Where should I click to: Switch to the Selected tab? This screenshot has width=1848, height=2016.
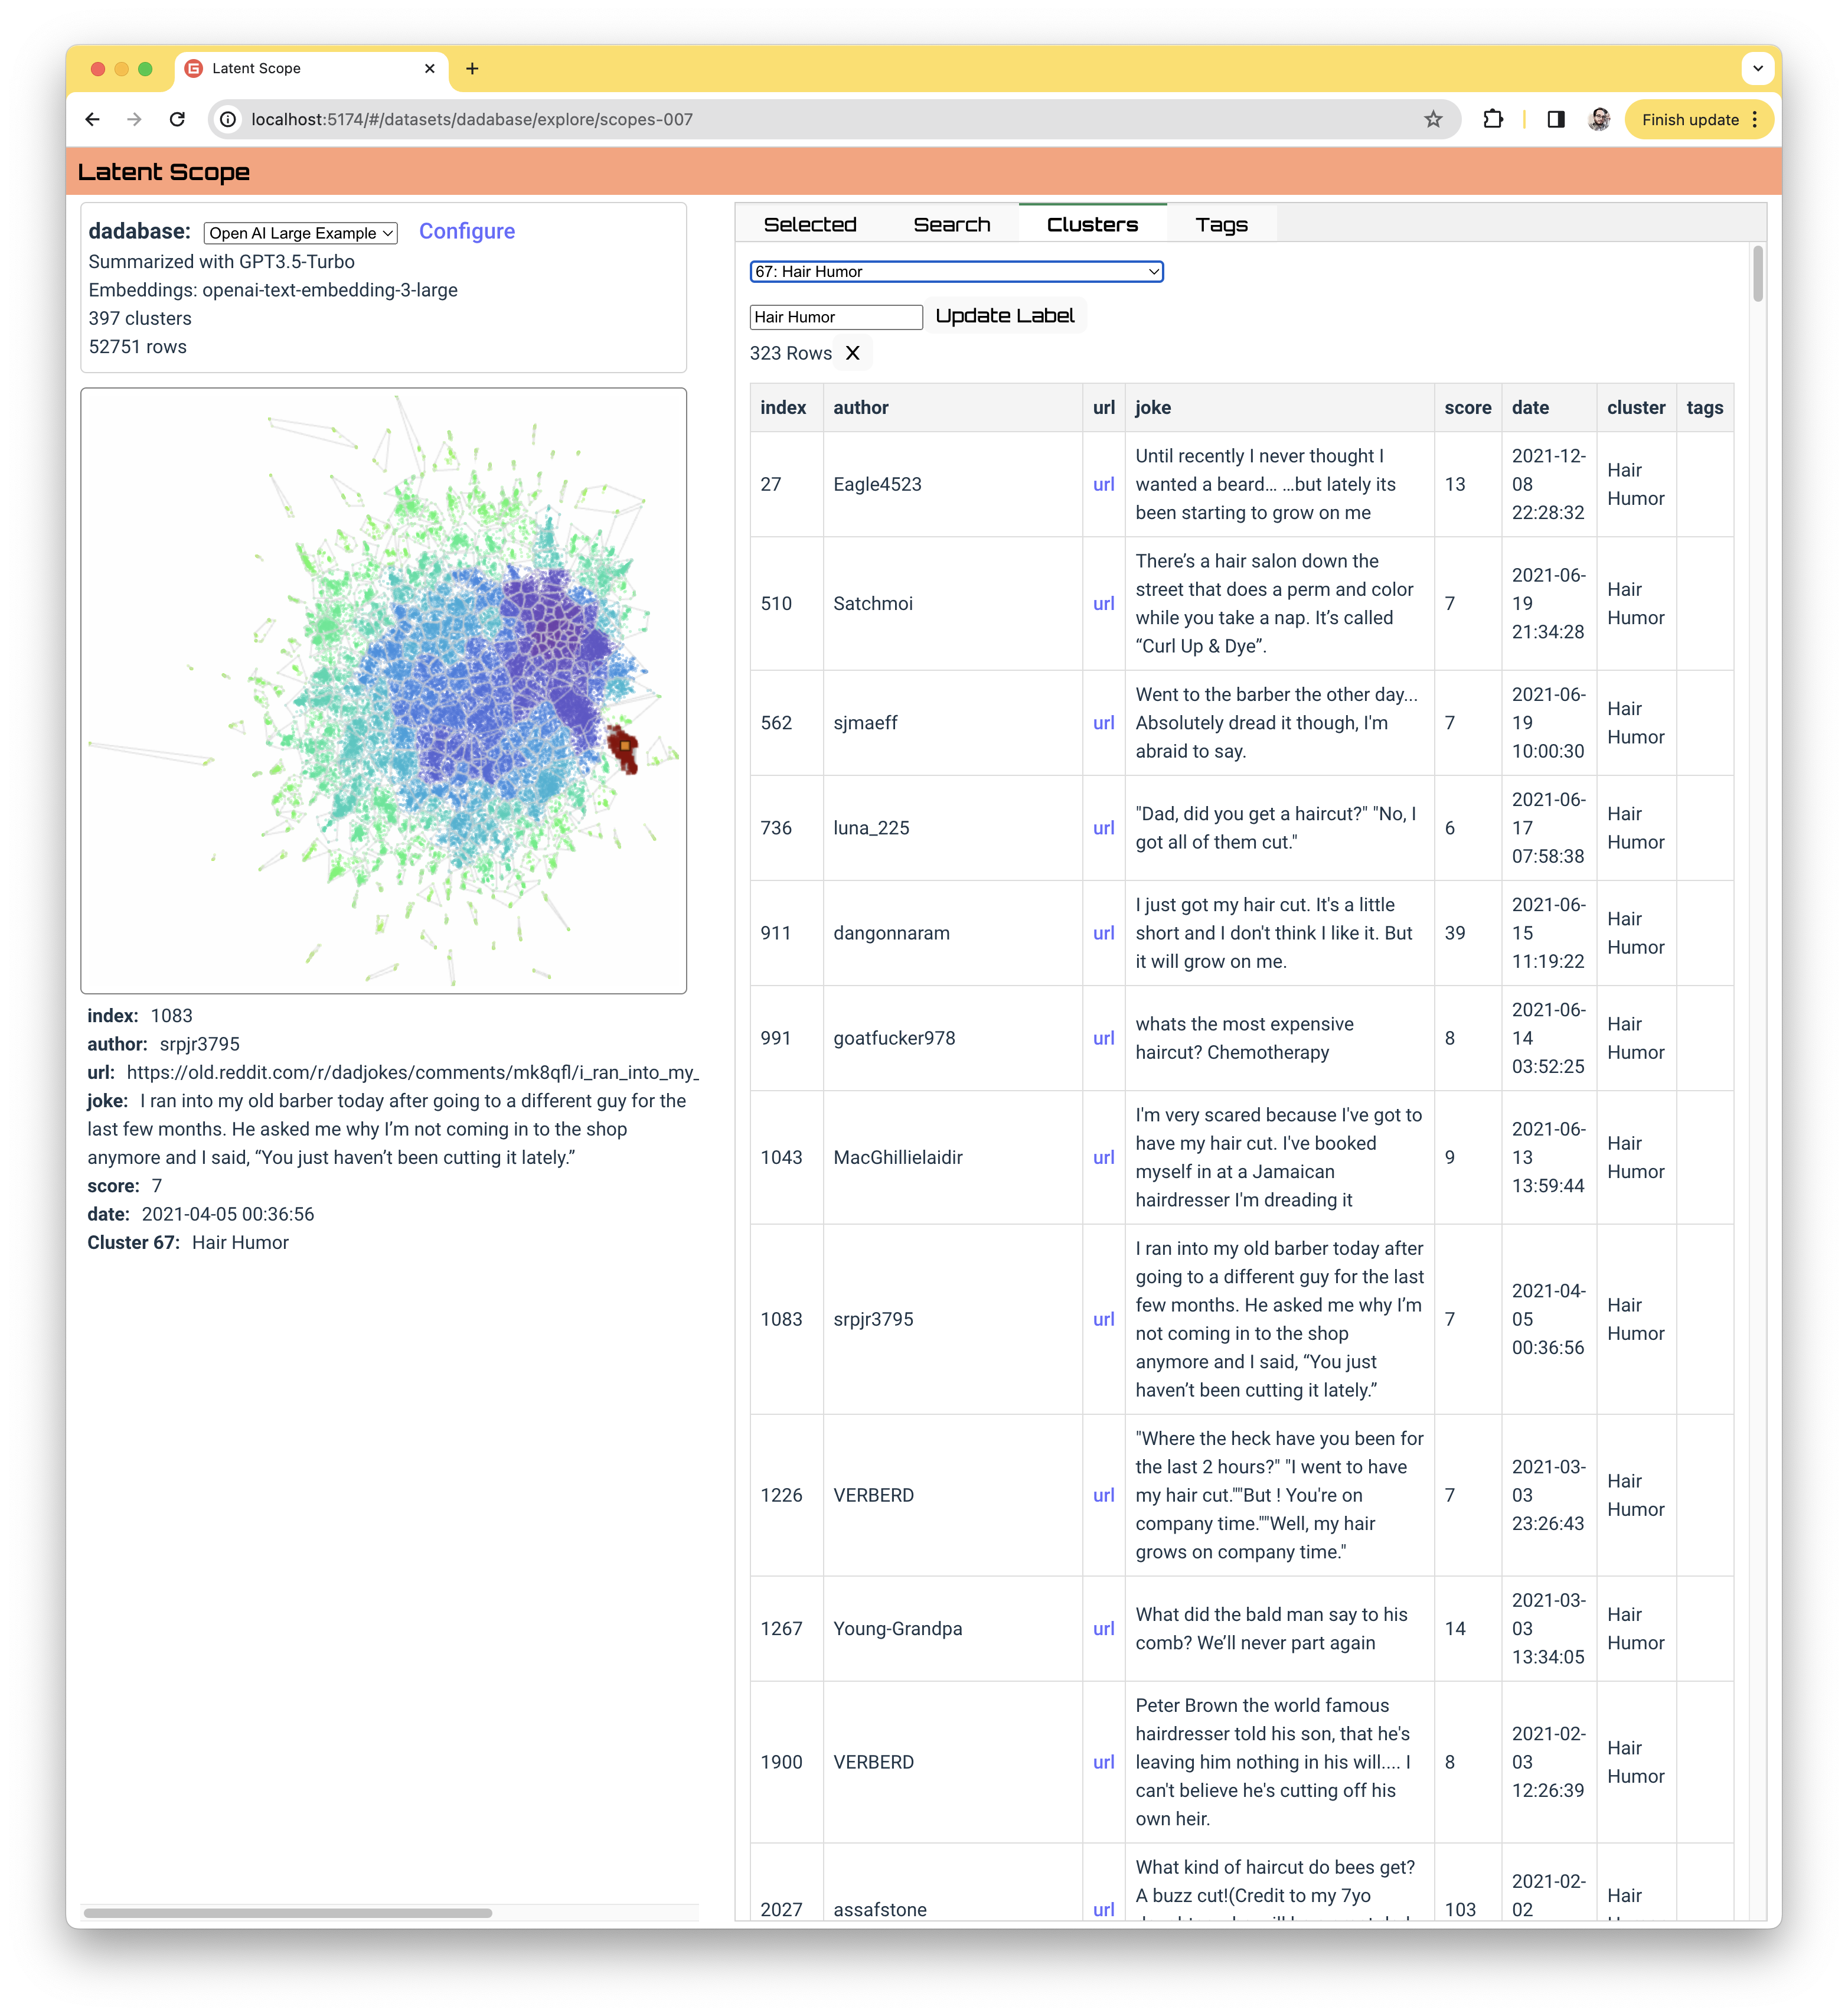[x=810, y=224]
